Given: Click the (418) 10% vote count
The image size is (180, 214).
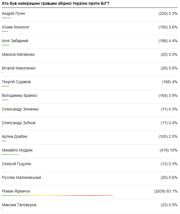Looking at the screenshot, I should 169,150.
